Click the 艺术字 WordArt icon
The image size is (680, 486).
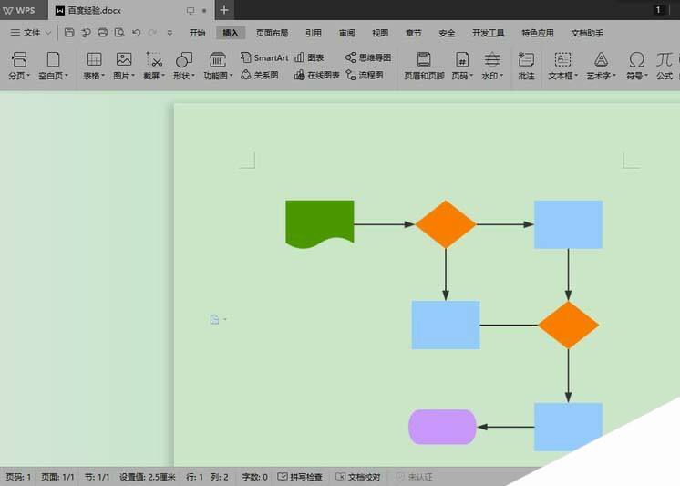601,59
